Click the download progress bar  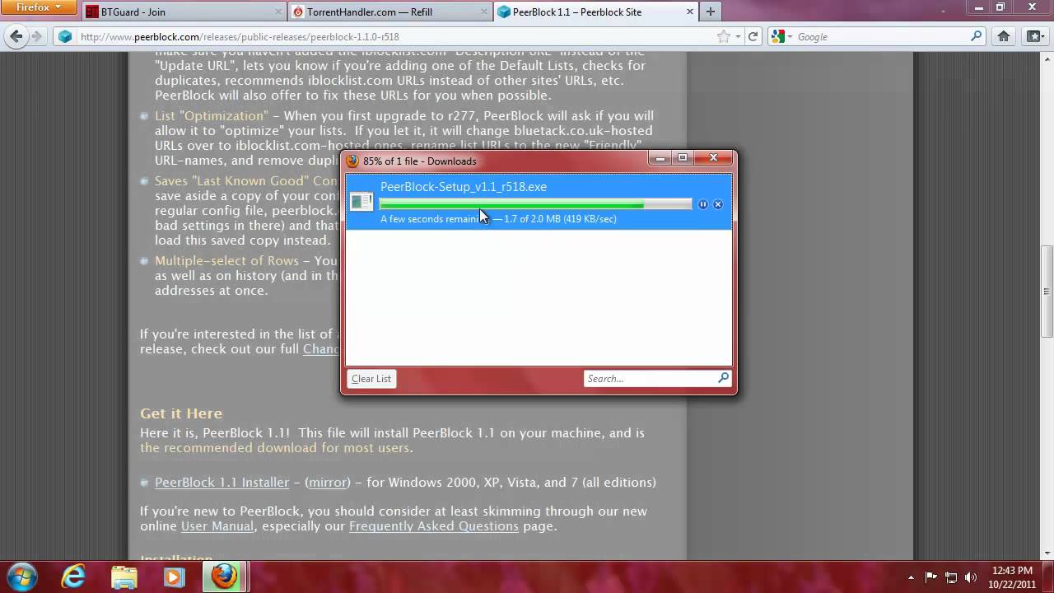[x=535, y=204]
